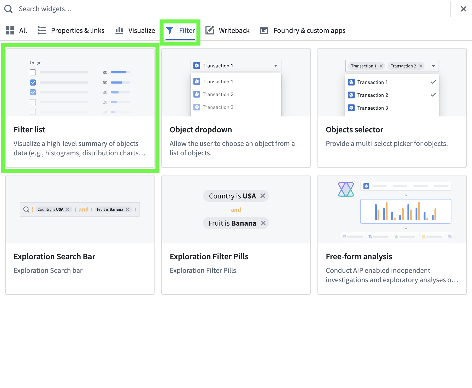Toggle the first unchecked Origin checkbox
This screenshot has height=388, width=472.
tap(33, 72)
